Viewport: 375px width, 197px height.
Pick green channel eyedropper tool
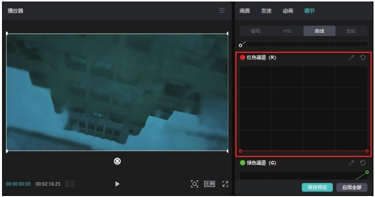351,163
